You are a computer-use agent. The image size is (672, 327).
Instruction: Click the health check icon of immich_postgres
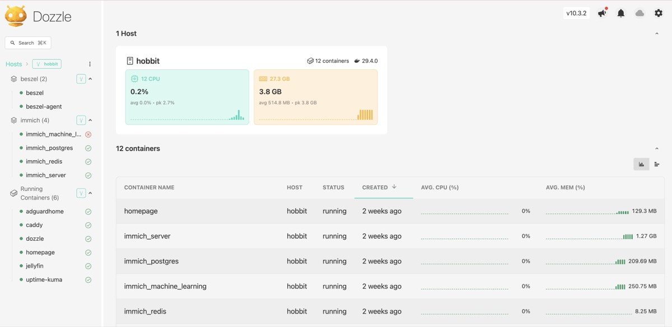coord(88,148)
